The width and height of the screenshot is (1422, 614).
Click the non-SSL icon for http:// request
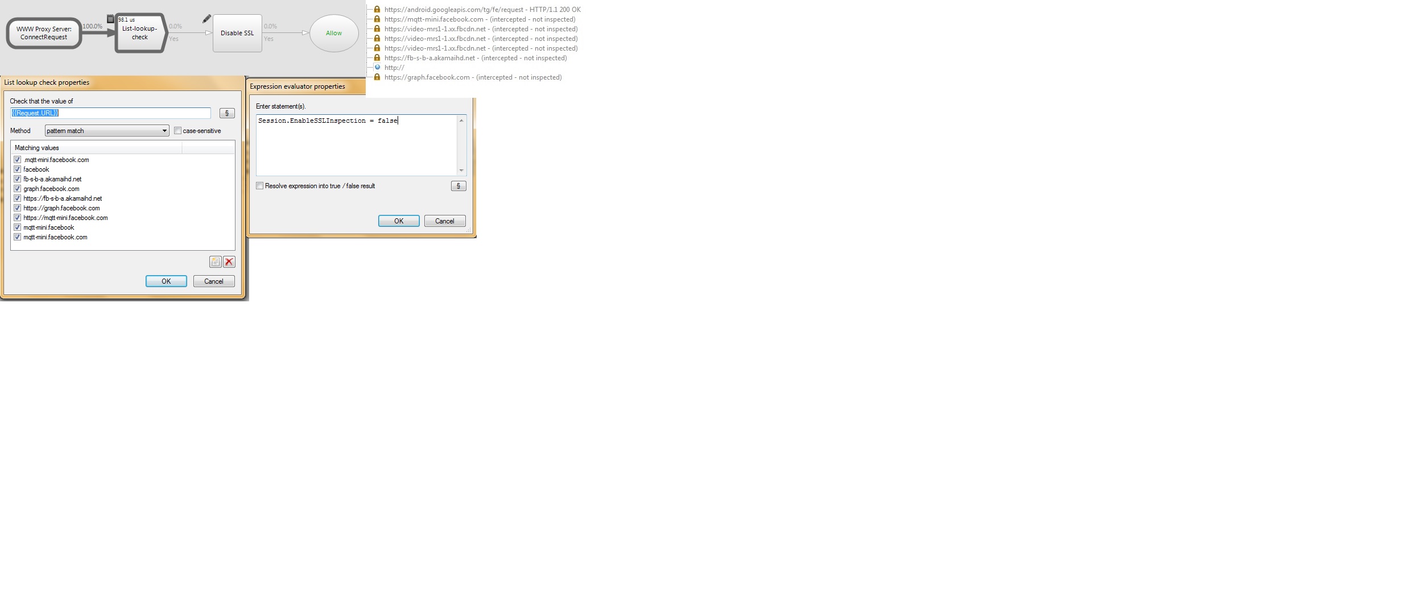377,67
